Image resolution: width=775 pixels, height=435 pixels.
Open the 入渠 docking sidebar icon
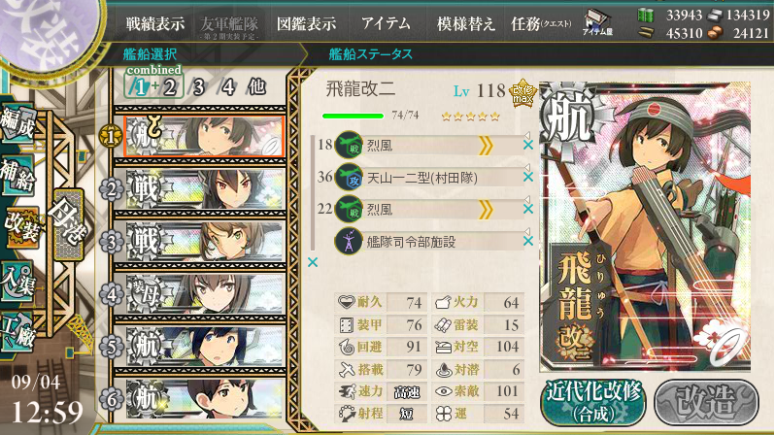[x=17, y=282]
